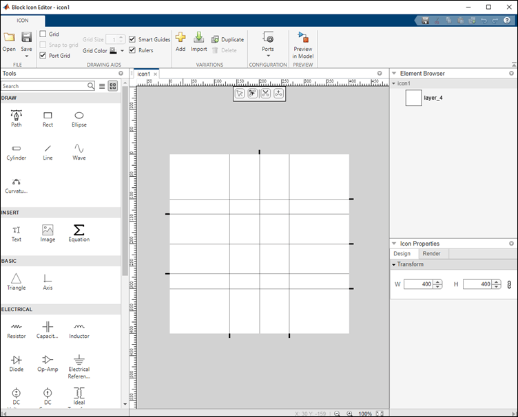The width and height of the screenshot is (518, 417).
Task: Open the Ports dropdown menu
Action: click(x=268, y=56)
